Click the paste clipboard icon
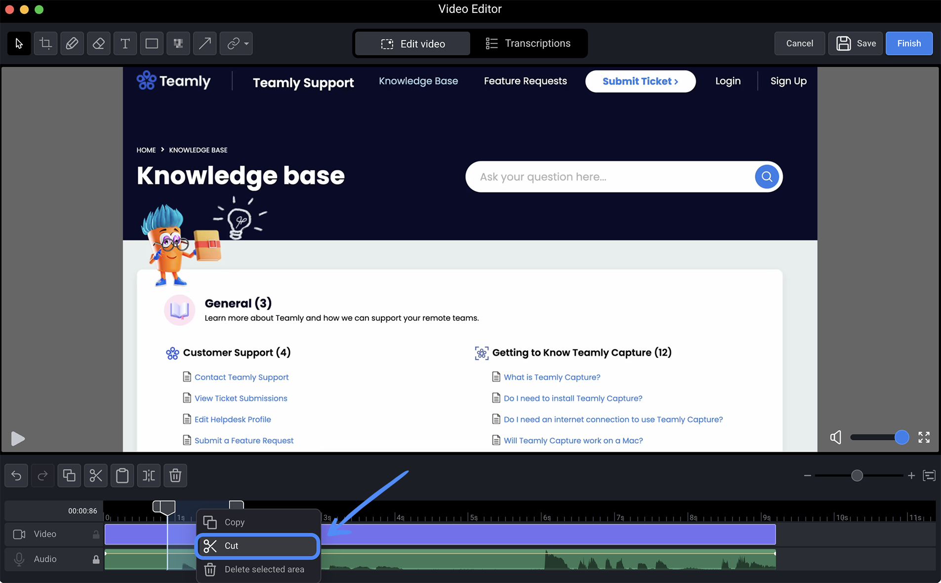941x583 pixels. click(123, 476)
